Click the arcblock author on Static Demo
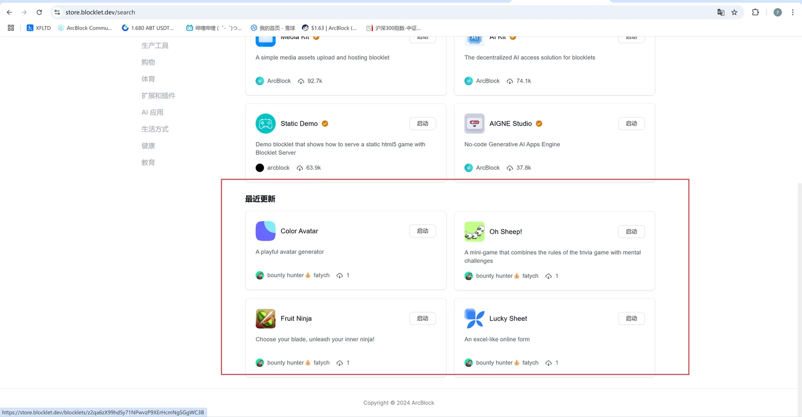Image resolution: width=802 pixels, height=417 pixels. tap(273, 168)
